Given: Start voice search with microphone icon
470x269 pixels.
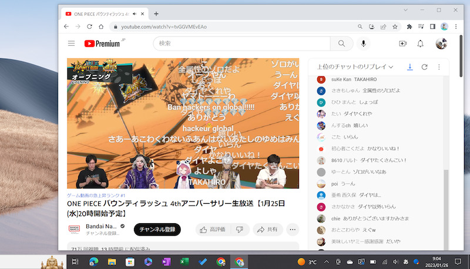Looking at the screenshot, I should point(364,43).
